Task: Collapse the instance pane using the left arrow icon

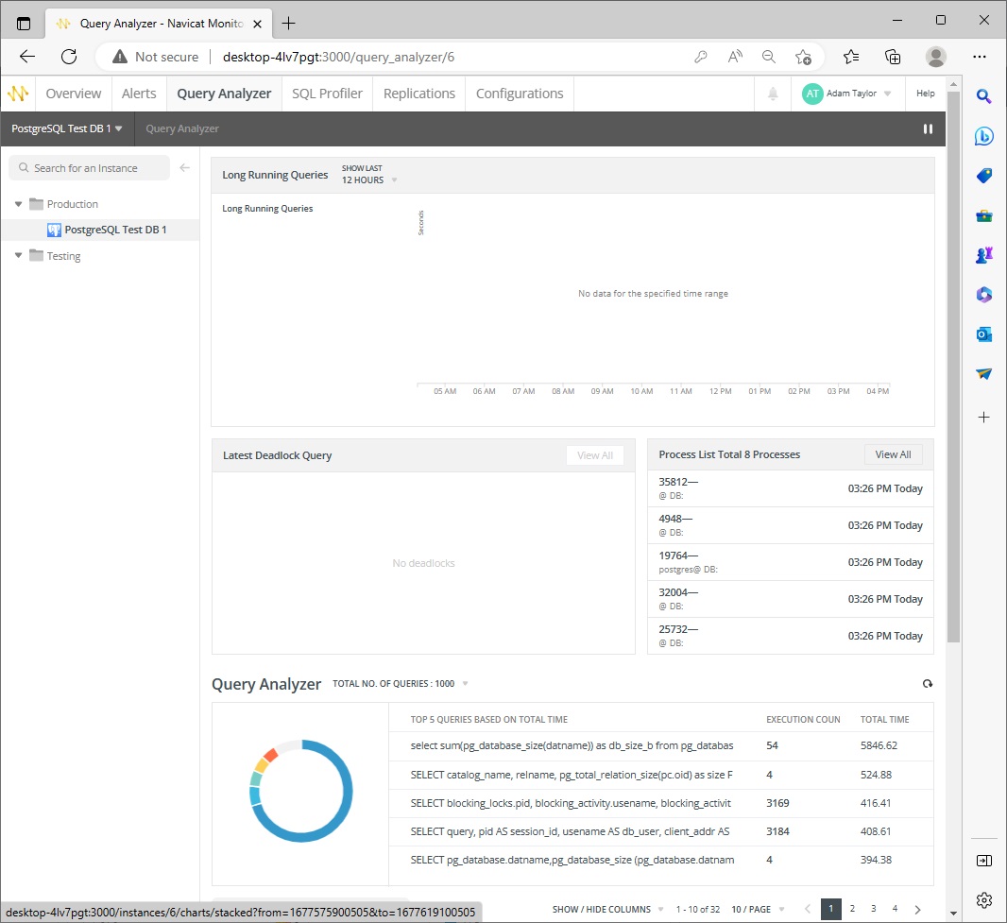Action: [185, 168]
